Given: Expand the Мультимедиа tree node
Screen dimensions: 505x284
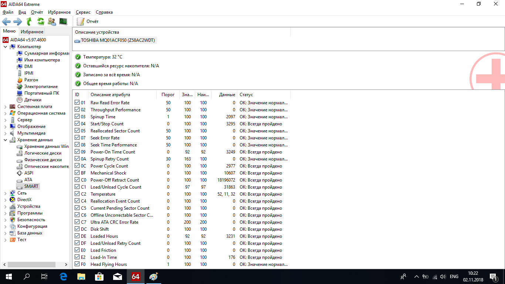Looking at the screenshot, I should click(5, 133).
